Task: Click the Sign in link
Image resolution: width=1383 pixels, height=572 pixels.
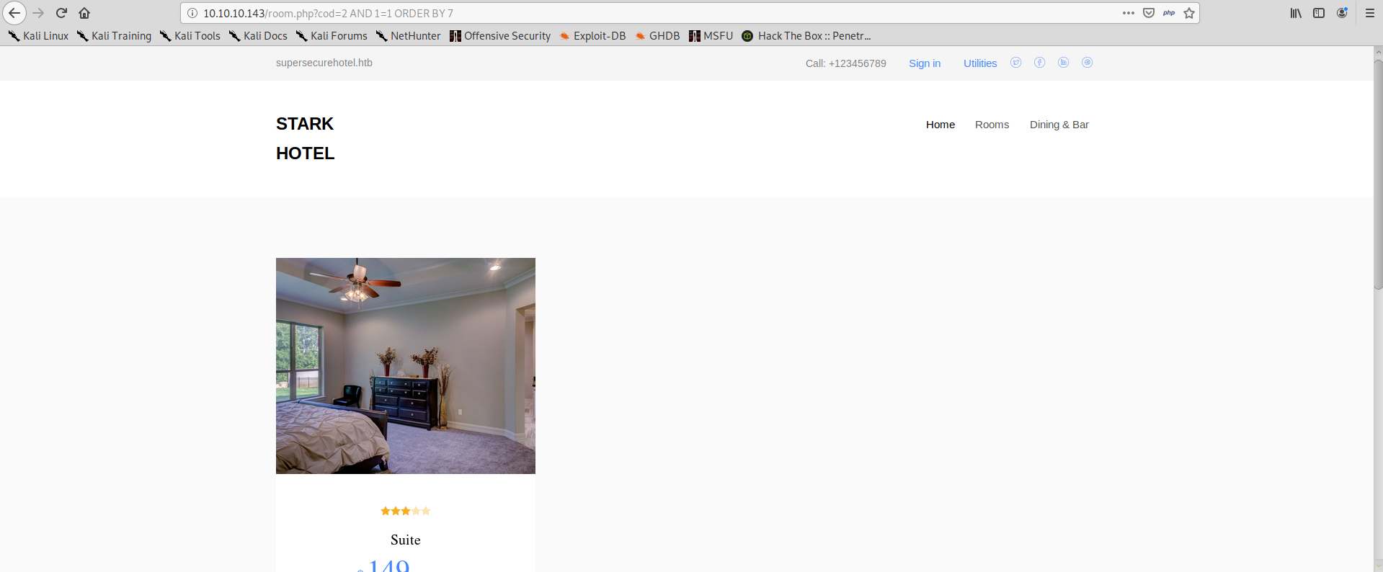Action: point(925,63)
